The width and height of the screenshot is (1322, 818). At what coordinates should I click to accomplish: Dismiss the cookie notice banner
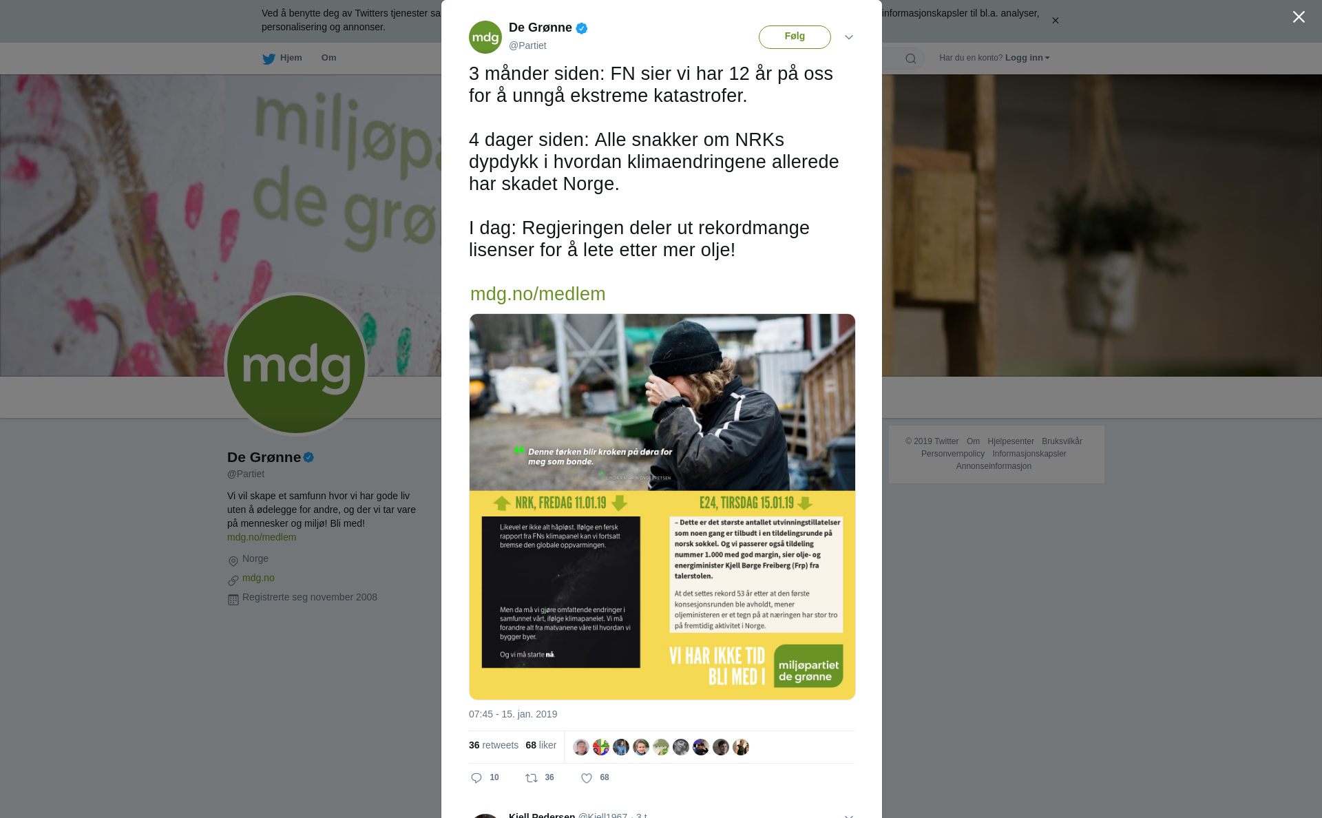coord(1055,21)
